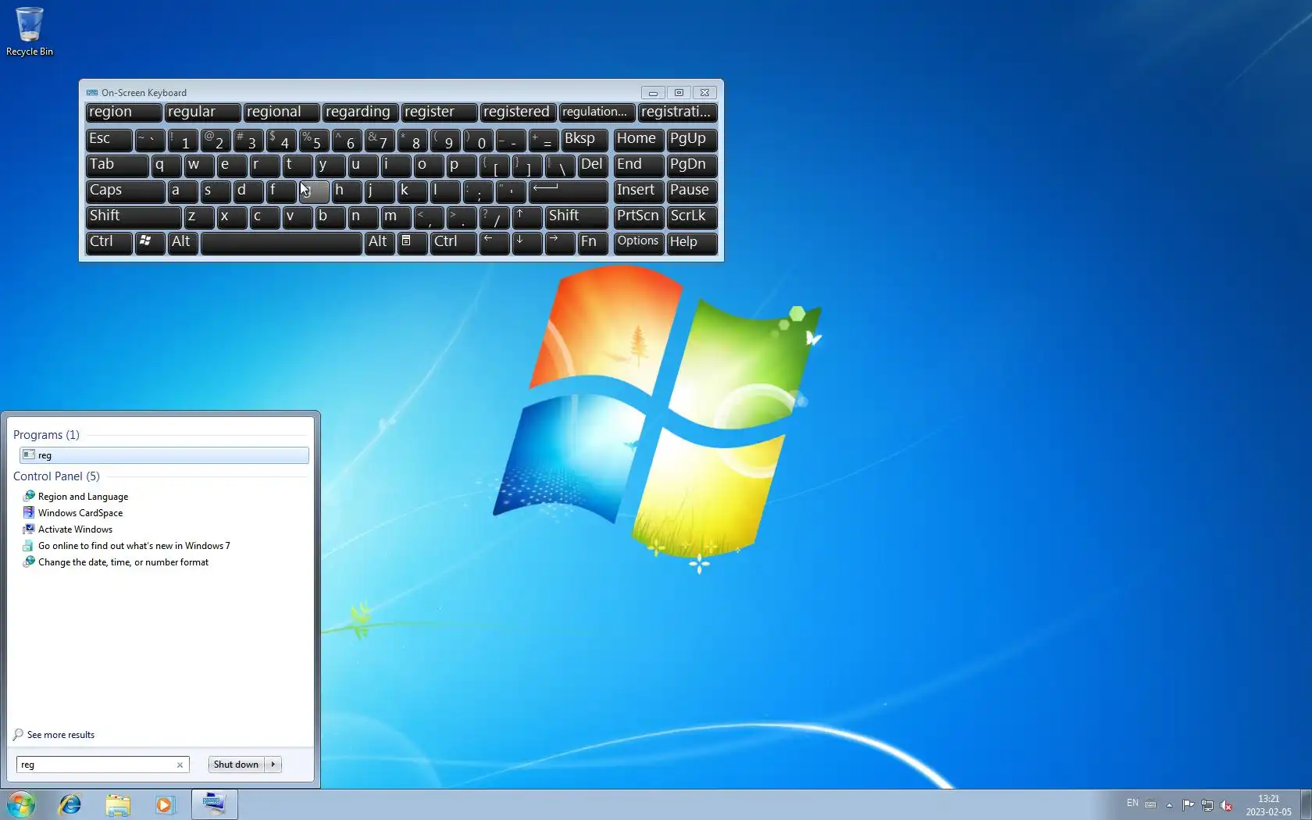The height and width of the screenshot is (820, 1312).
Task: Click the On-Screen Keyboard title bar icon
Action: pos(92,93)
